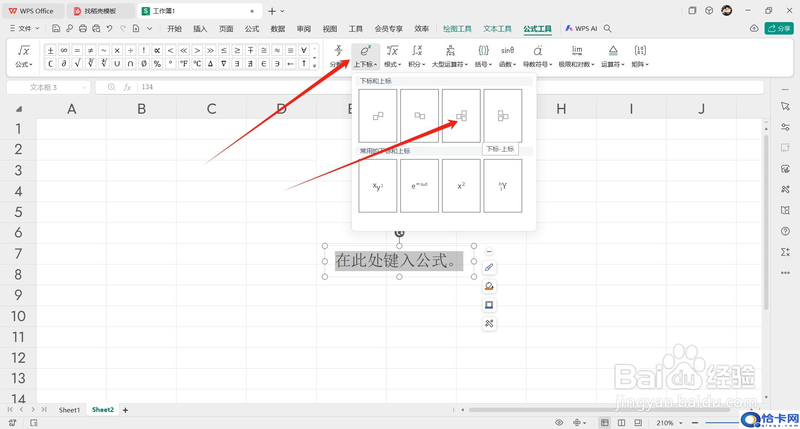Screen dimensions: 800x429
Task: Choose the superscript template thumbnail
Action: click(x=378, y=116)
